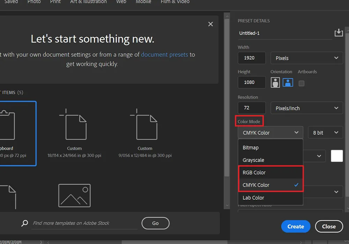The width and height of the screenshot is (349, 244).
Task: Click the Find more templates search field
Action: coord(84,223)
